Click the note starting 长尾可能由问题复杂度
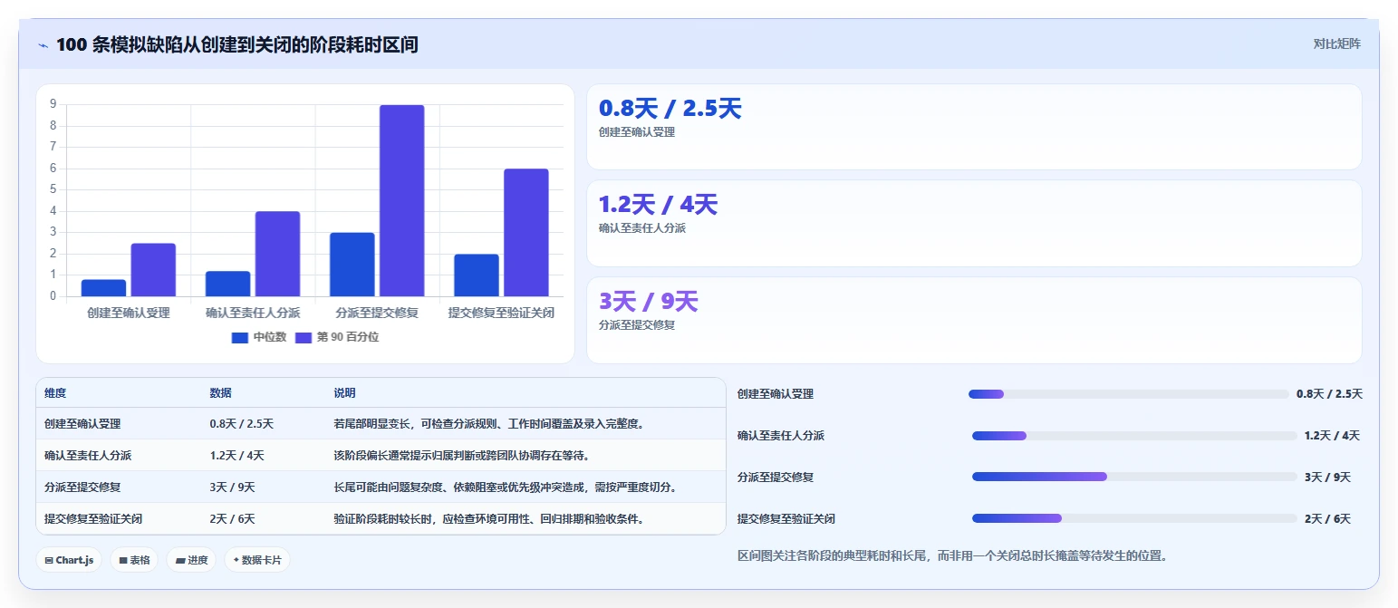 click(506, 487)
